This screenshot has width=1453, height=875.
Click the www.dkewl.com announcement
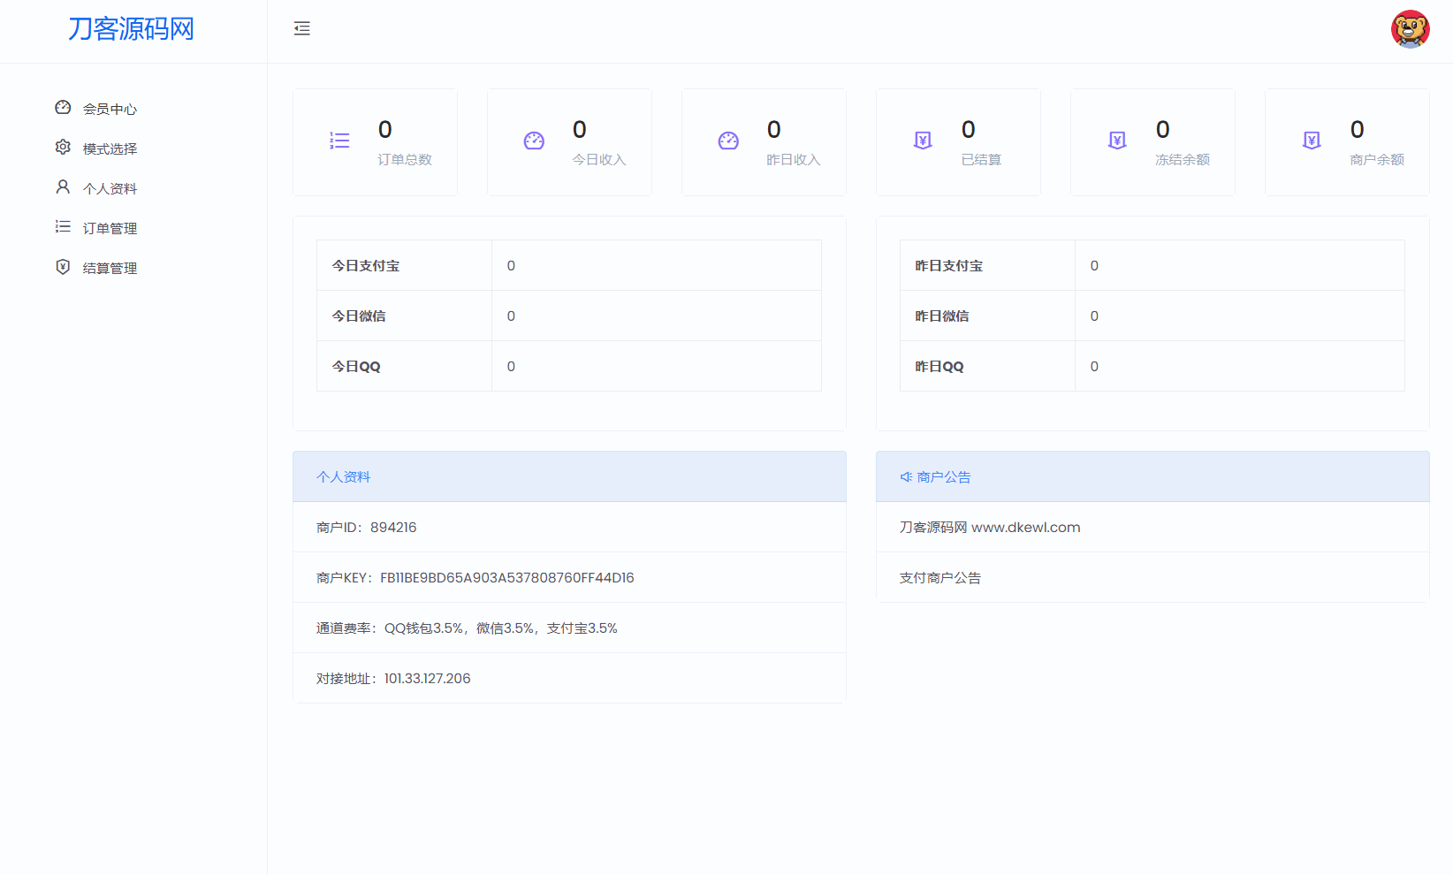(x=990, y=528)
